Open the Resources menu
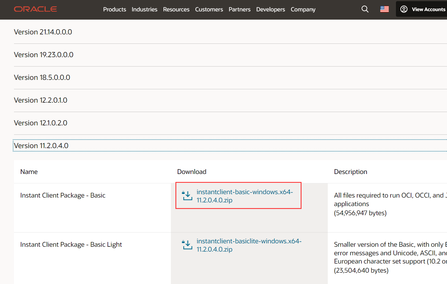 tap(176, 9)
